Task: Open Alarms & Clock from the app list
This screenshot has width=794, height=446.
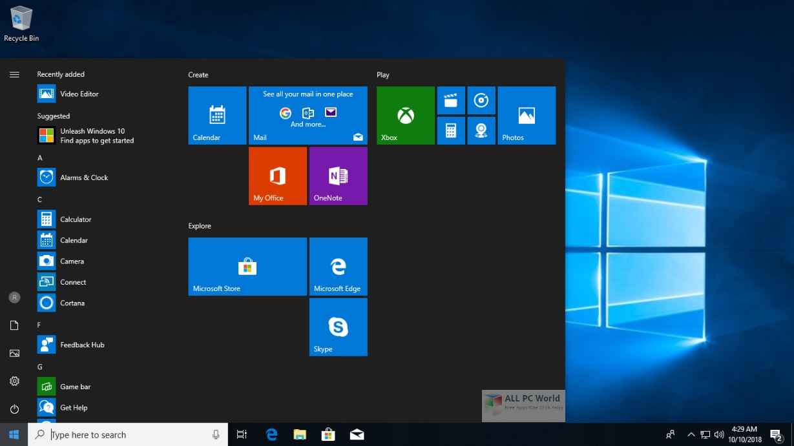Action: (x=83, y=177)
